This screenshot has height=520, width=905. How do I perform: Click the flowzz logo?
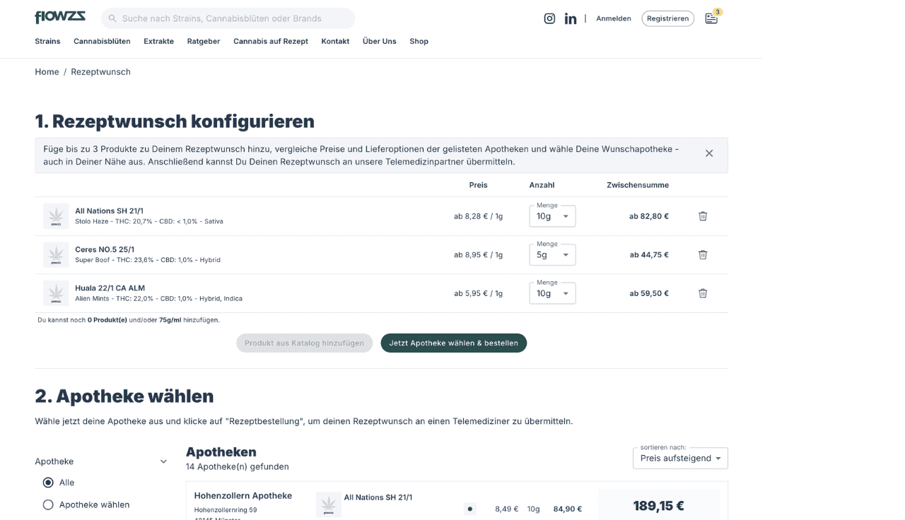[59, 17]
